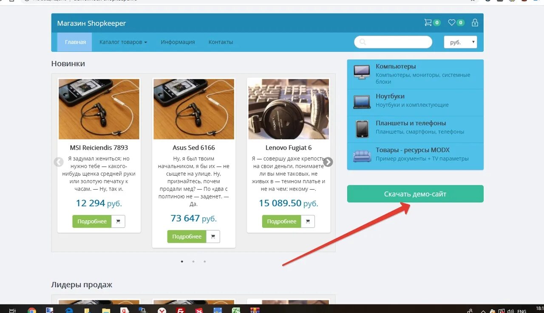The width and height of the screenshot is (544, 313).
Task: Click the wishlist counter badge showing 0
Action: point(461,22)
